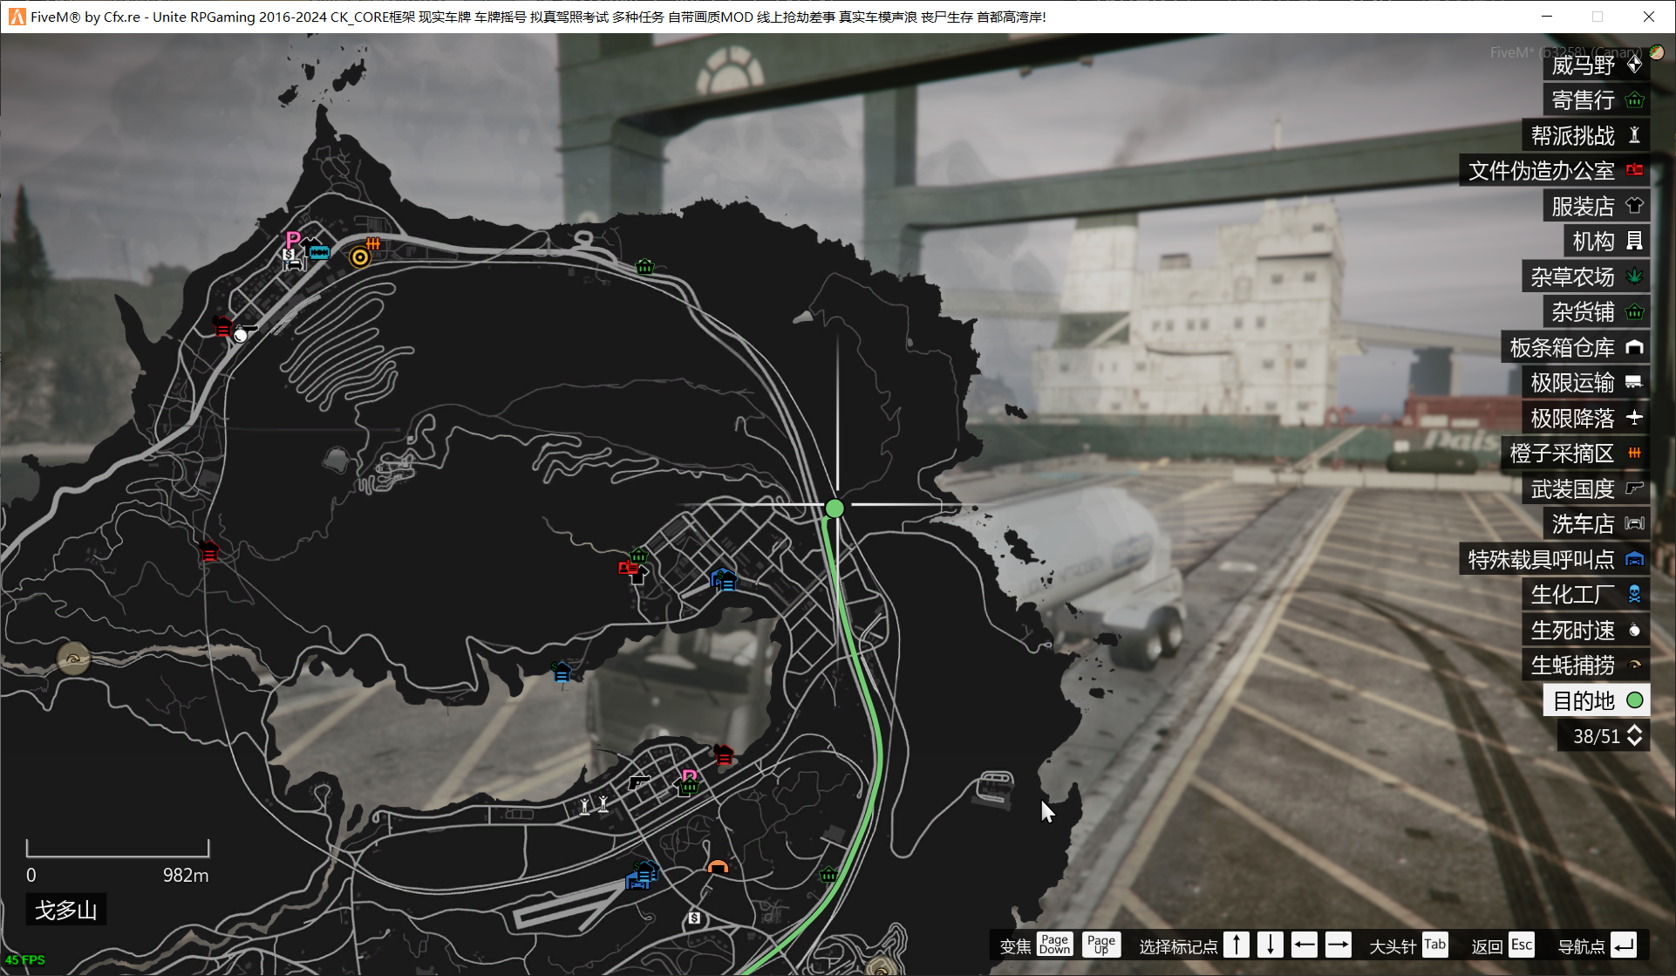This screenshot has height=976, width=1676.
Task: Click the 38/51 legend page stepper arrows
Action: pyautogui.click(x=1635, y=735)
